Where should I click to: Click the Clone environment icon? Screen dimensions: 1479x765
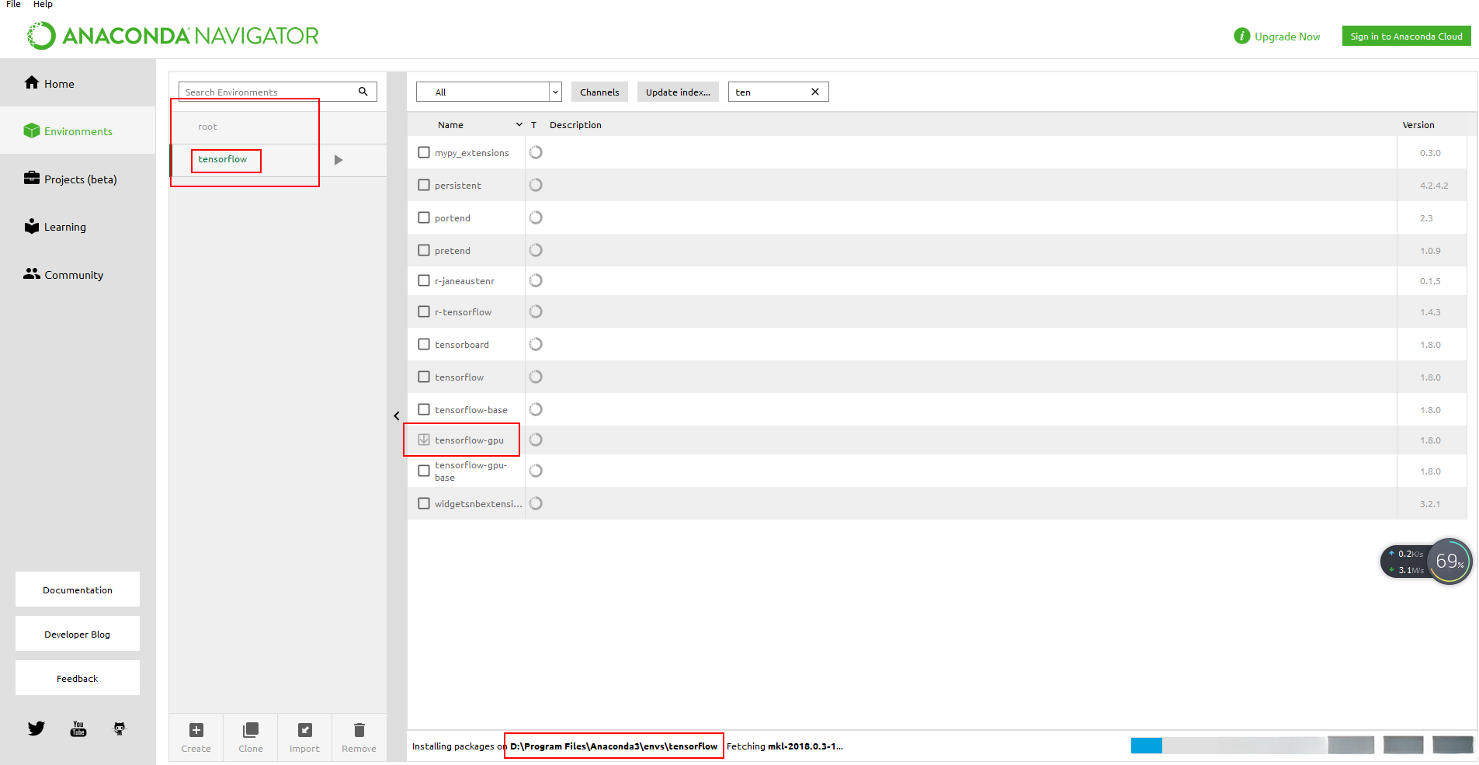click(251, 730)
